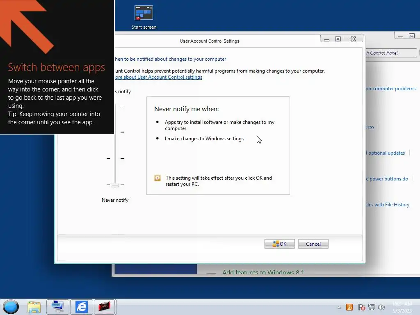The height and width of the screenshot is (315, 420).
Task: Open 'computer problems' link in Control Panel window
Action: [390, 89]
